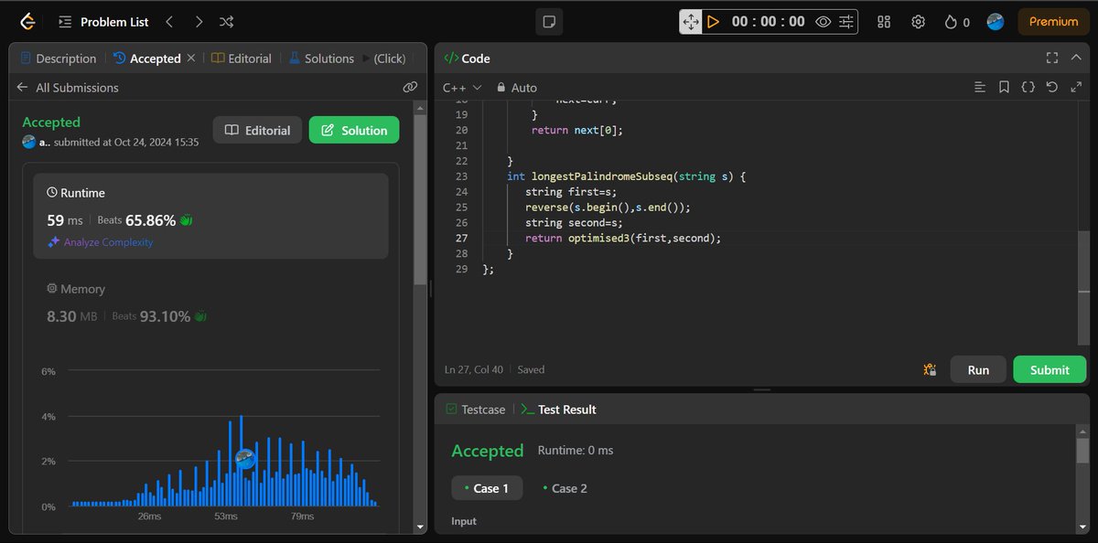Switch to the Testcase tab

tap(475, 410)
